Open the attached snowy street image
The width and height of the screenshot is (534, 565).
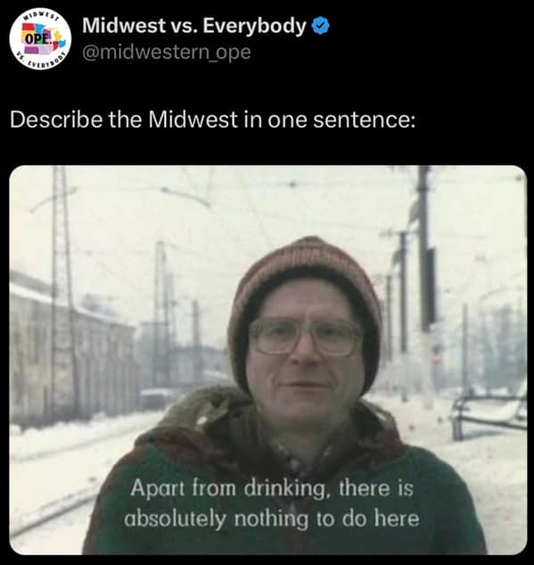(x=267, y=360)
